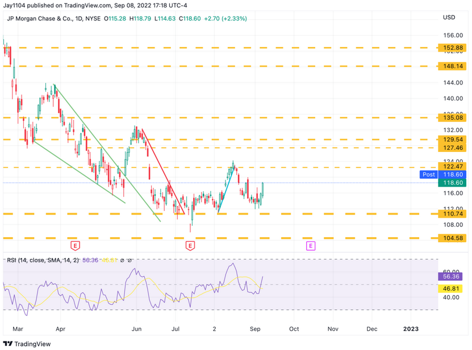
Task: Click the blue Post market price tag
Action: tap(429, 174)
